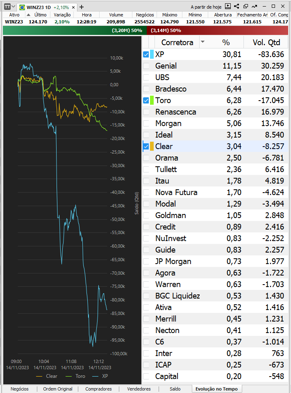Check the Itau broker checkbox
Viewport: 291px width, 393px height.
click(x=146, y=181)
